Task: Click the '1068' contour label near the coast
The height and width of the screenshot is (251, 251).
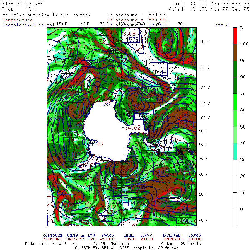Action: point(104,104)
